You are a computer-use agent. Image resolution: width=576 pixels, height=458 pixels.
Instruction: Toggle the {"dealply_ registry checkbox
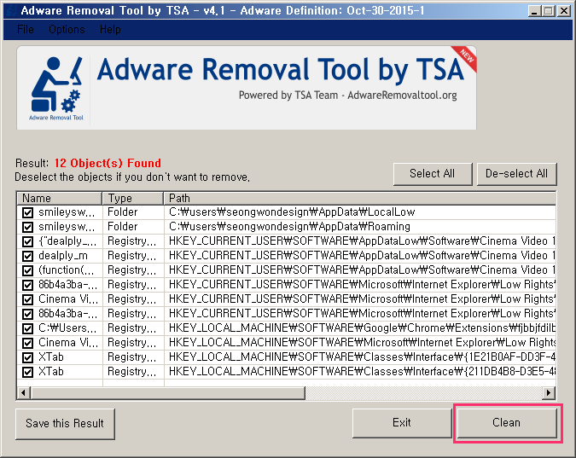pyautogui.click(x=27, y=241)
